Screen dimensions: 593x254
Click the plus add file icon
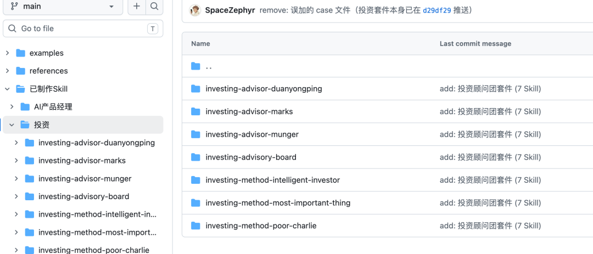[x=137, y=7]
